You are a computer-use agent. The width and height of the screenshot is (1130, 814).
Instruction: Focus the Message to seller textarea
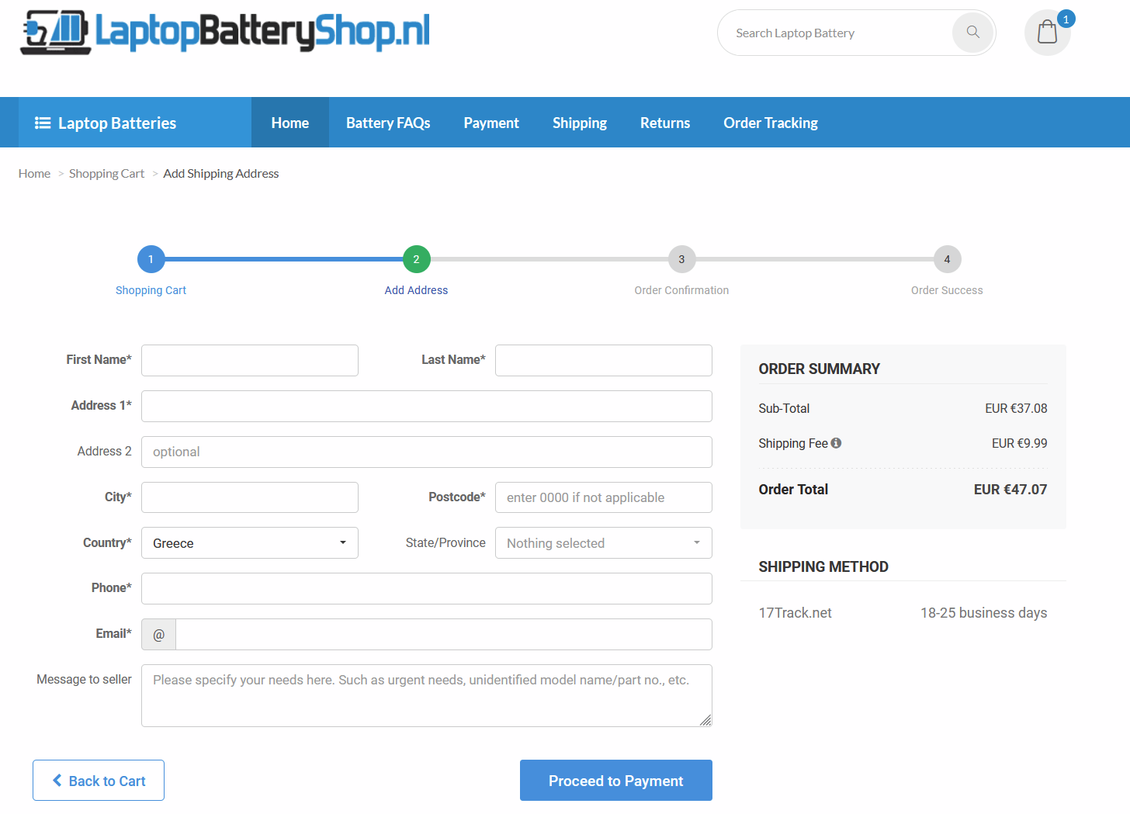(427, 695)
